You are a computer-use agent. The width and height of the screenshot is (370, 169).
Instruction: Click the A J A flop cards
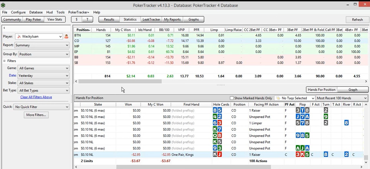(x=302, y=148)
